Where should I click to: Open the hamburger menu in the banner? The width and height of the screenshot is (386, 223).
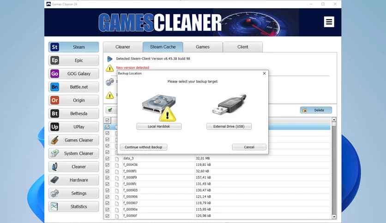point(329,22)
